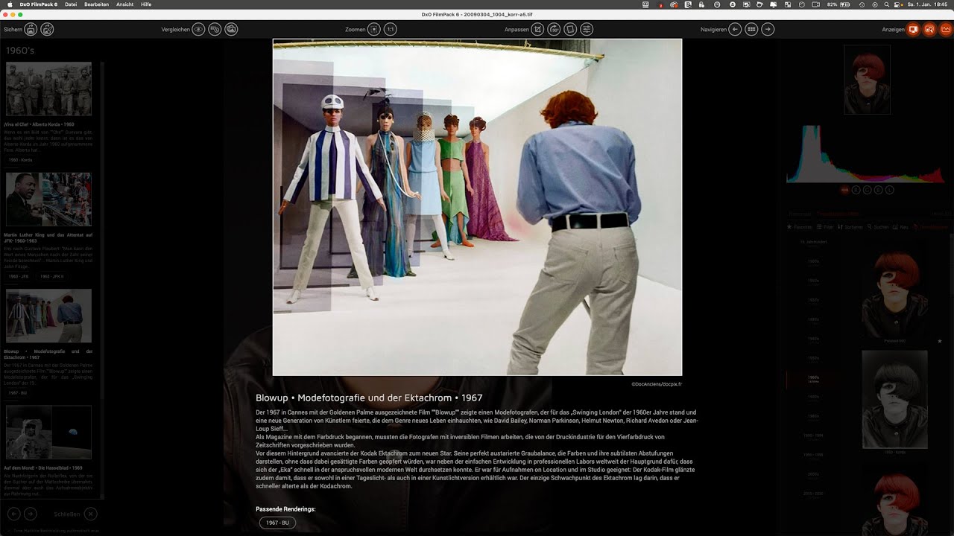Select RGB histogram channel

point(844,190)
